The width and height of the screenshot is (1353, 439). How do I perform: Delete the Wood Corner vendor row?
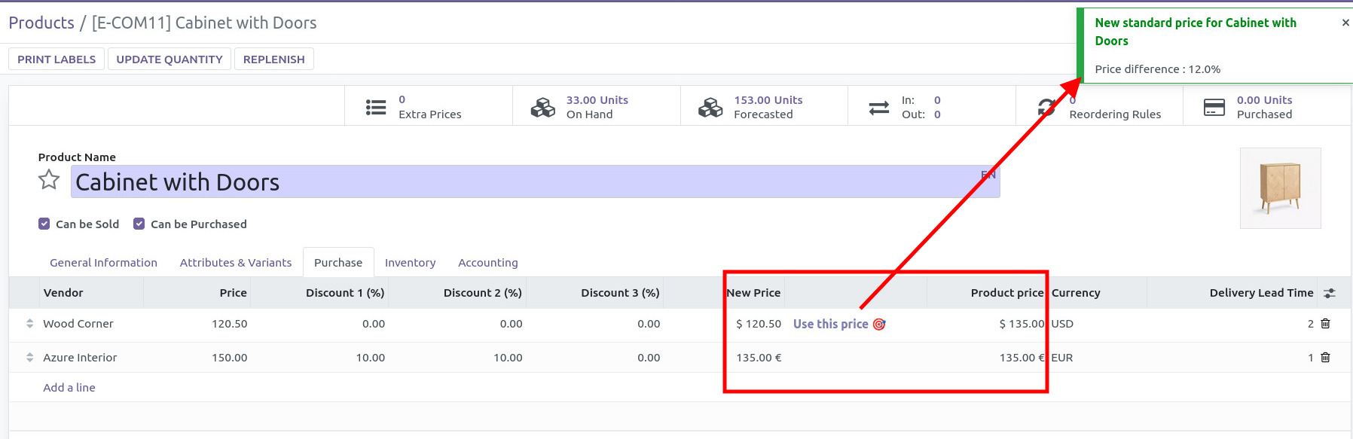click(1326, 324)
